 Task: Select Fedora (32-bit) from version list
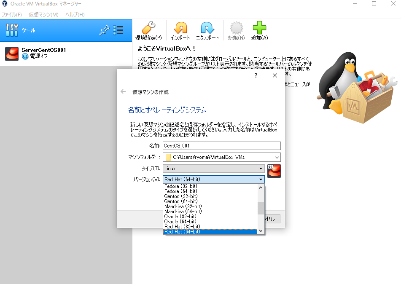210,186
